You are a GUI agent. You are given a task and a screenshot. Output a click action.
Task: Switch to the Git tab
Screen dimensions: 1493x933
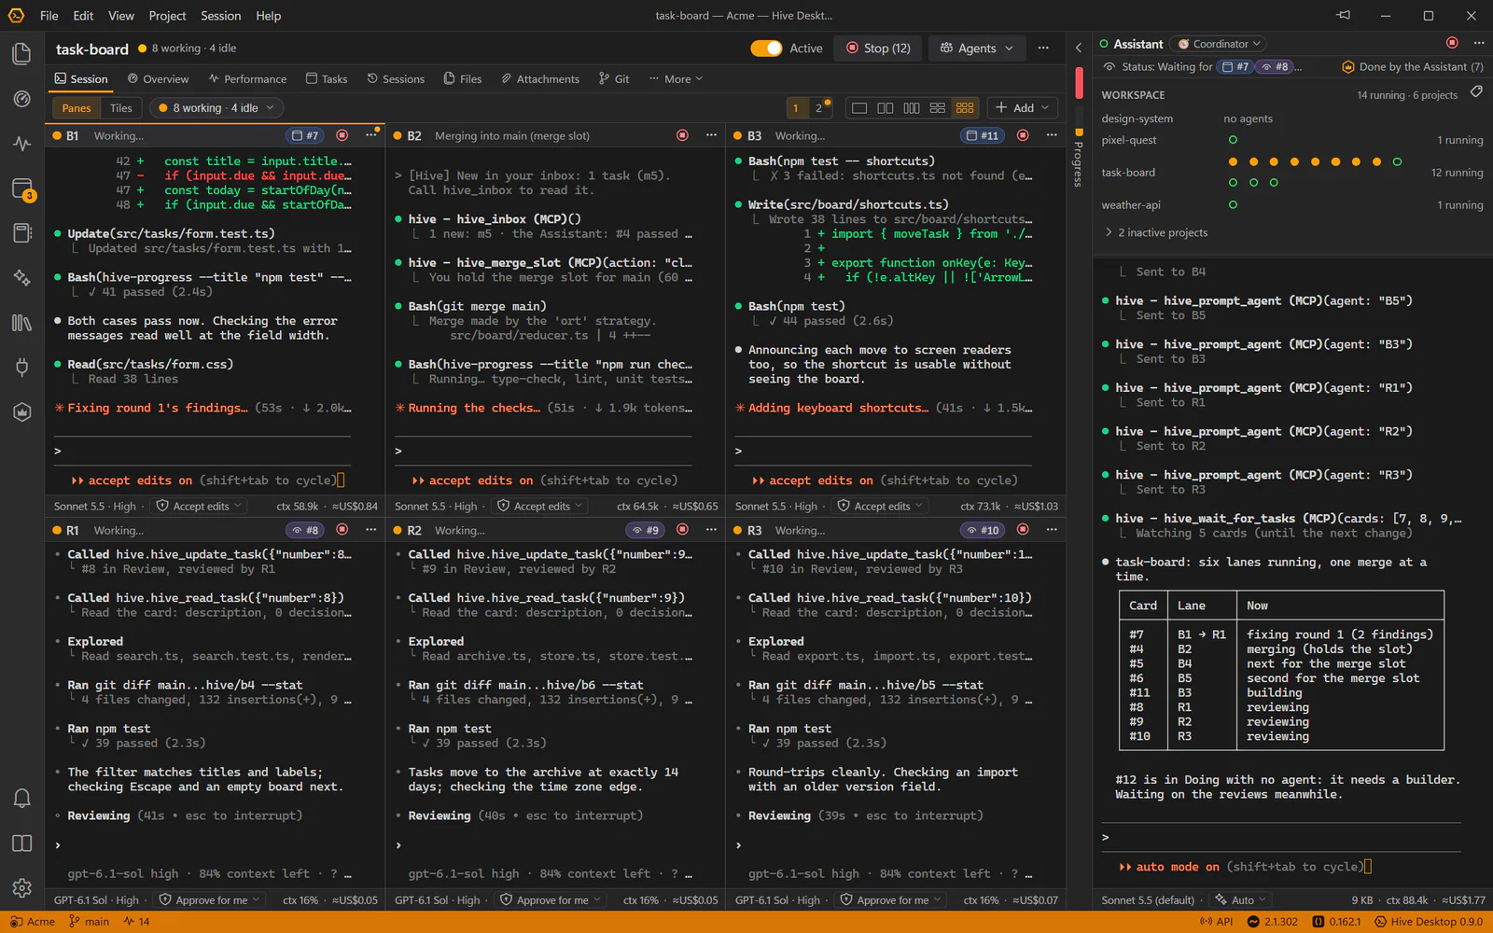pyautogui.click(x=614, y=79)
